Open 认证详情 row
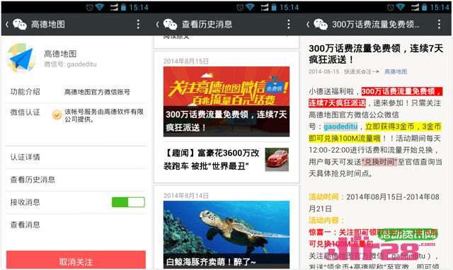Screen dimensions: 453x270 click(x=76, y=157)
